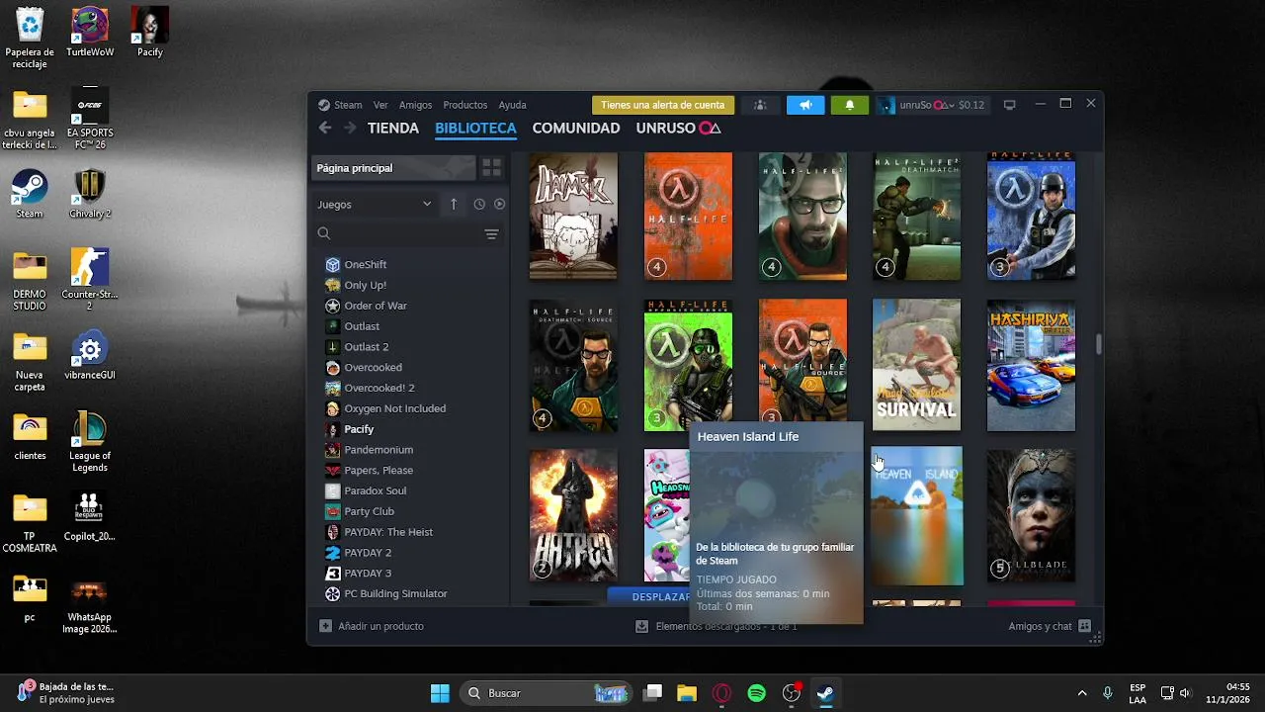The height and width of the screenshot is (712, 1265).
Task: Open Chivalry 2 desktop shortcut
Action: (x=90, y=194)
